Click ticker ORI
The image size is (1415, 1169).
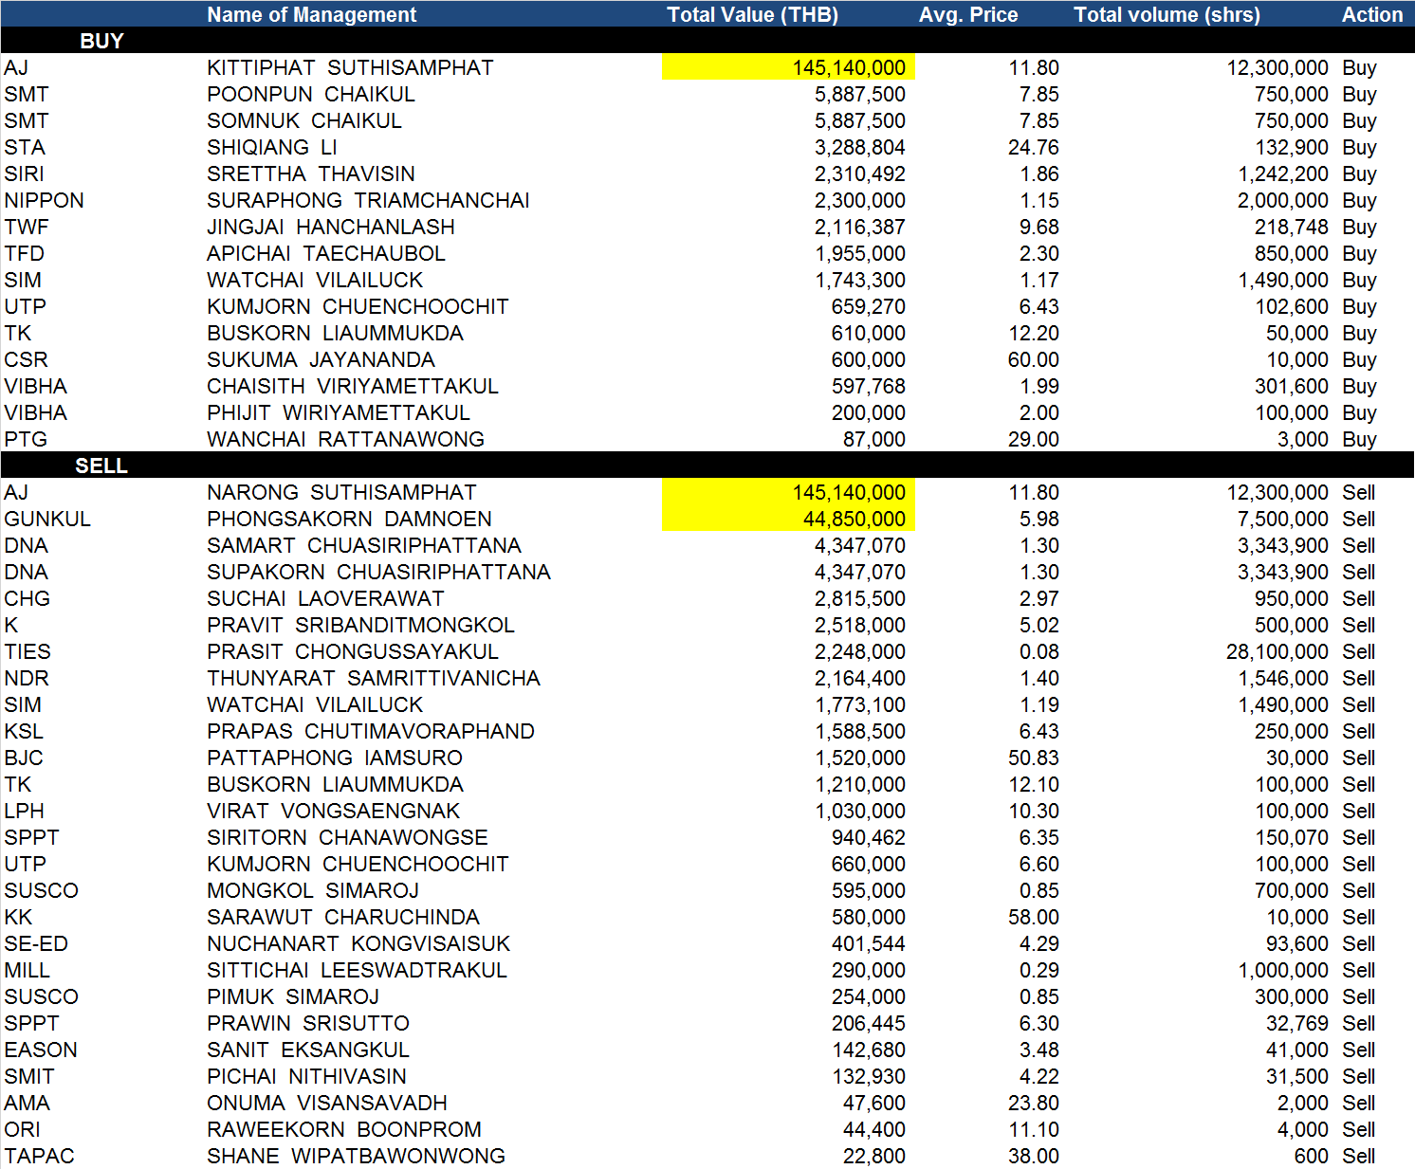[x=23, y=1129]
